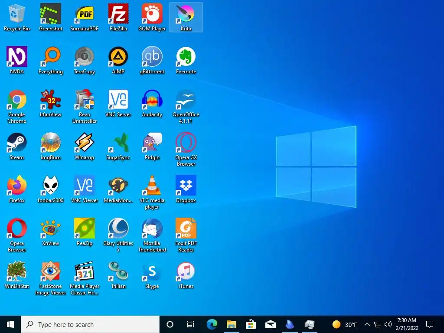Open the notification Action Center
The image size is (444, 333).
coord(430,324)
